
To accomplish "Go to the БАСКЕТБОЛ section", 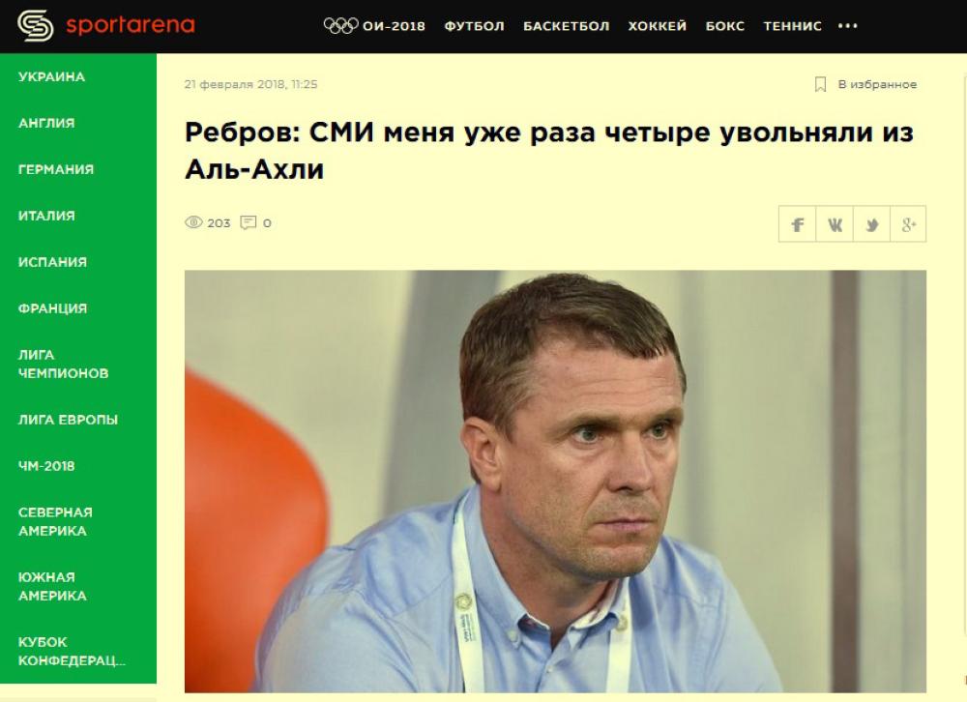I will click(x=566, y=26).
